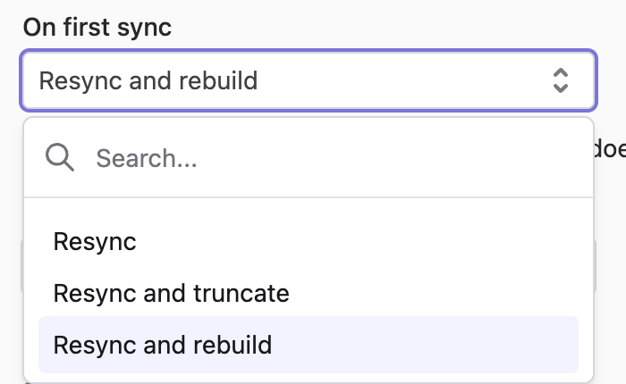Viewport: 626px width, 384px height.
Task: Open the On first sync dropdown
Action: click(x=309, y=81)
